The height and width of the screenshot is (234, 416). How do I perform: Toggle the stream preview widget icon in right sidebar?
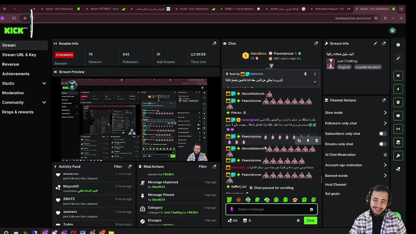398,75
